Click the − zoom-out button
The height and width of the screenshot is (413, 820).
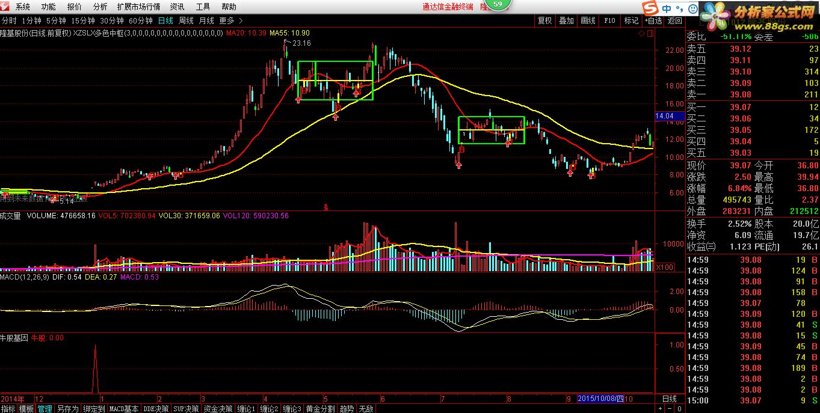point(670,409)
